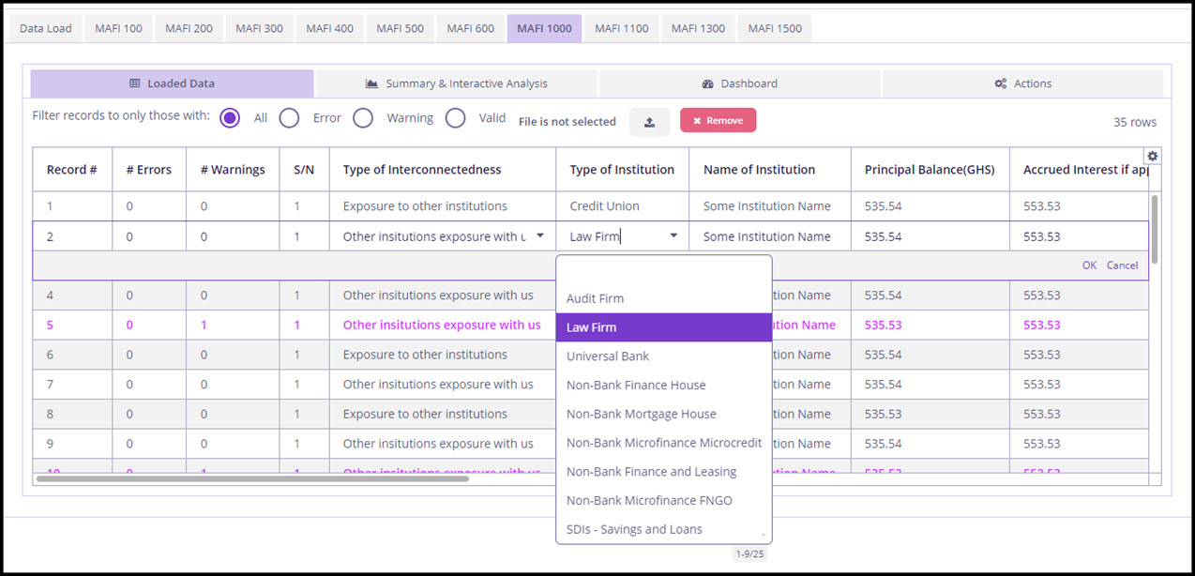This screenshot has height=576, width=1195.
Task: Open the grid settings gear icon
Action: point(1152,156)
